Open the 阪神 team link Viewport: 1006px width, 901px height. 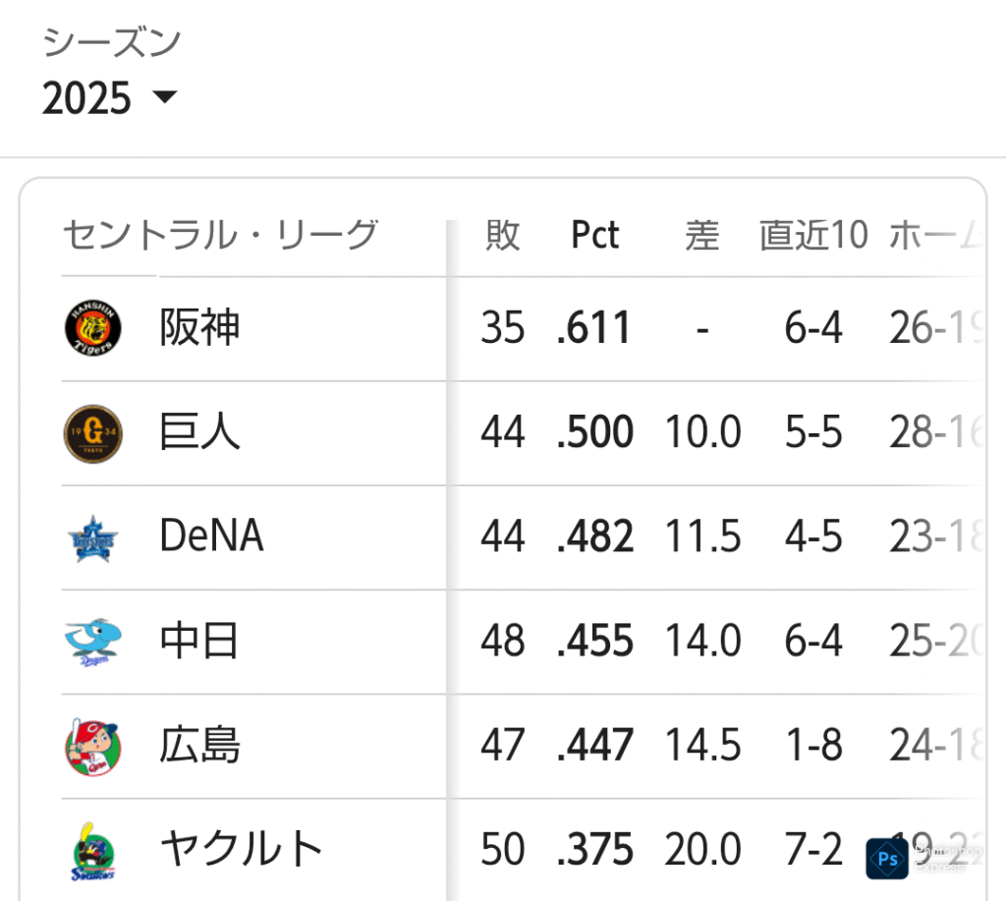(x=199, y=328)
